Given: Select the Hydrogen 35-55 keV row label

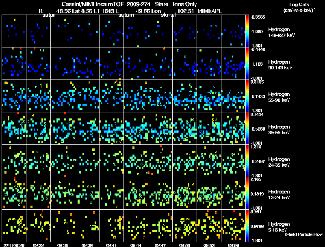Looking at the screenshot, I should (279, 130).
